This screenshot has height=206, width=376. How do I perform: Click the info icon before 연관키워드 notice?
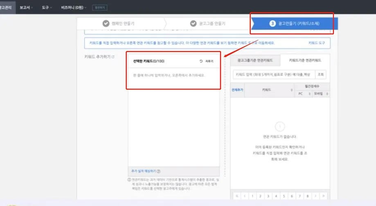pyautogui.click(x=129, y=180)
